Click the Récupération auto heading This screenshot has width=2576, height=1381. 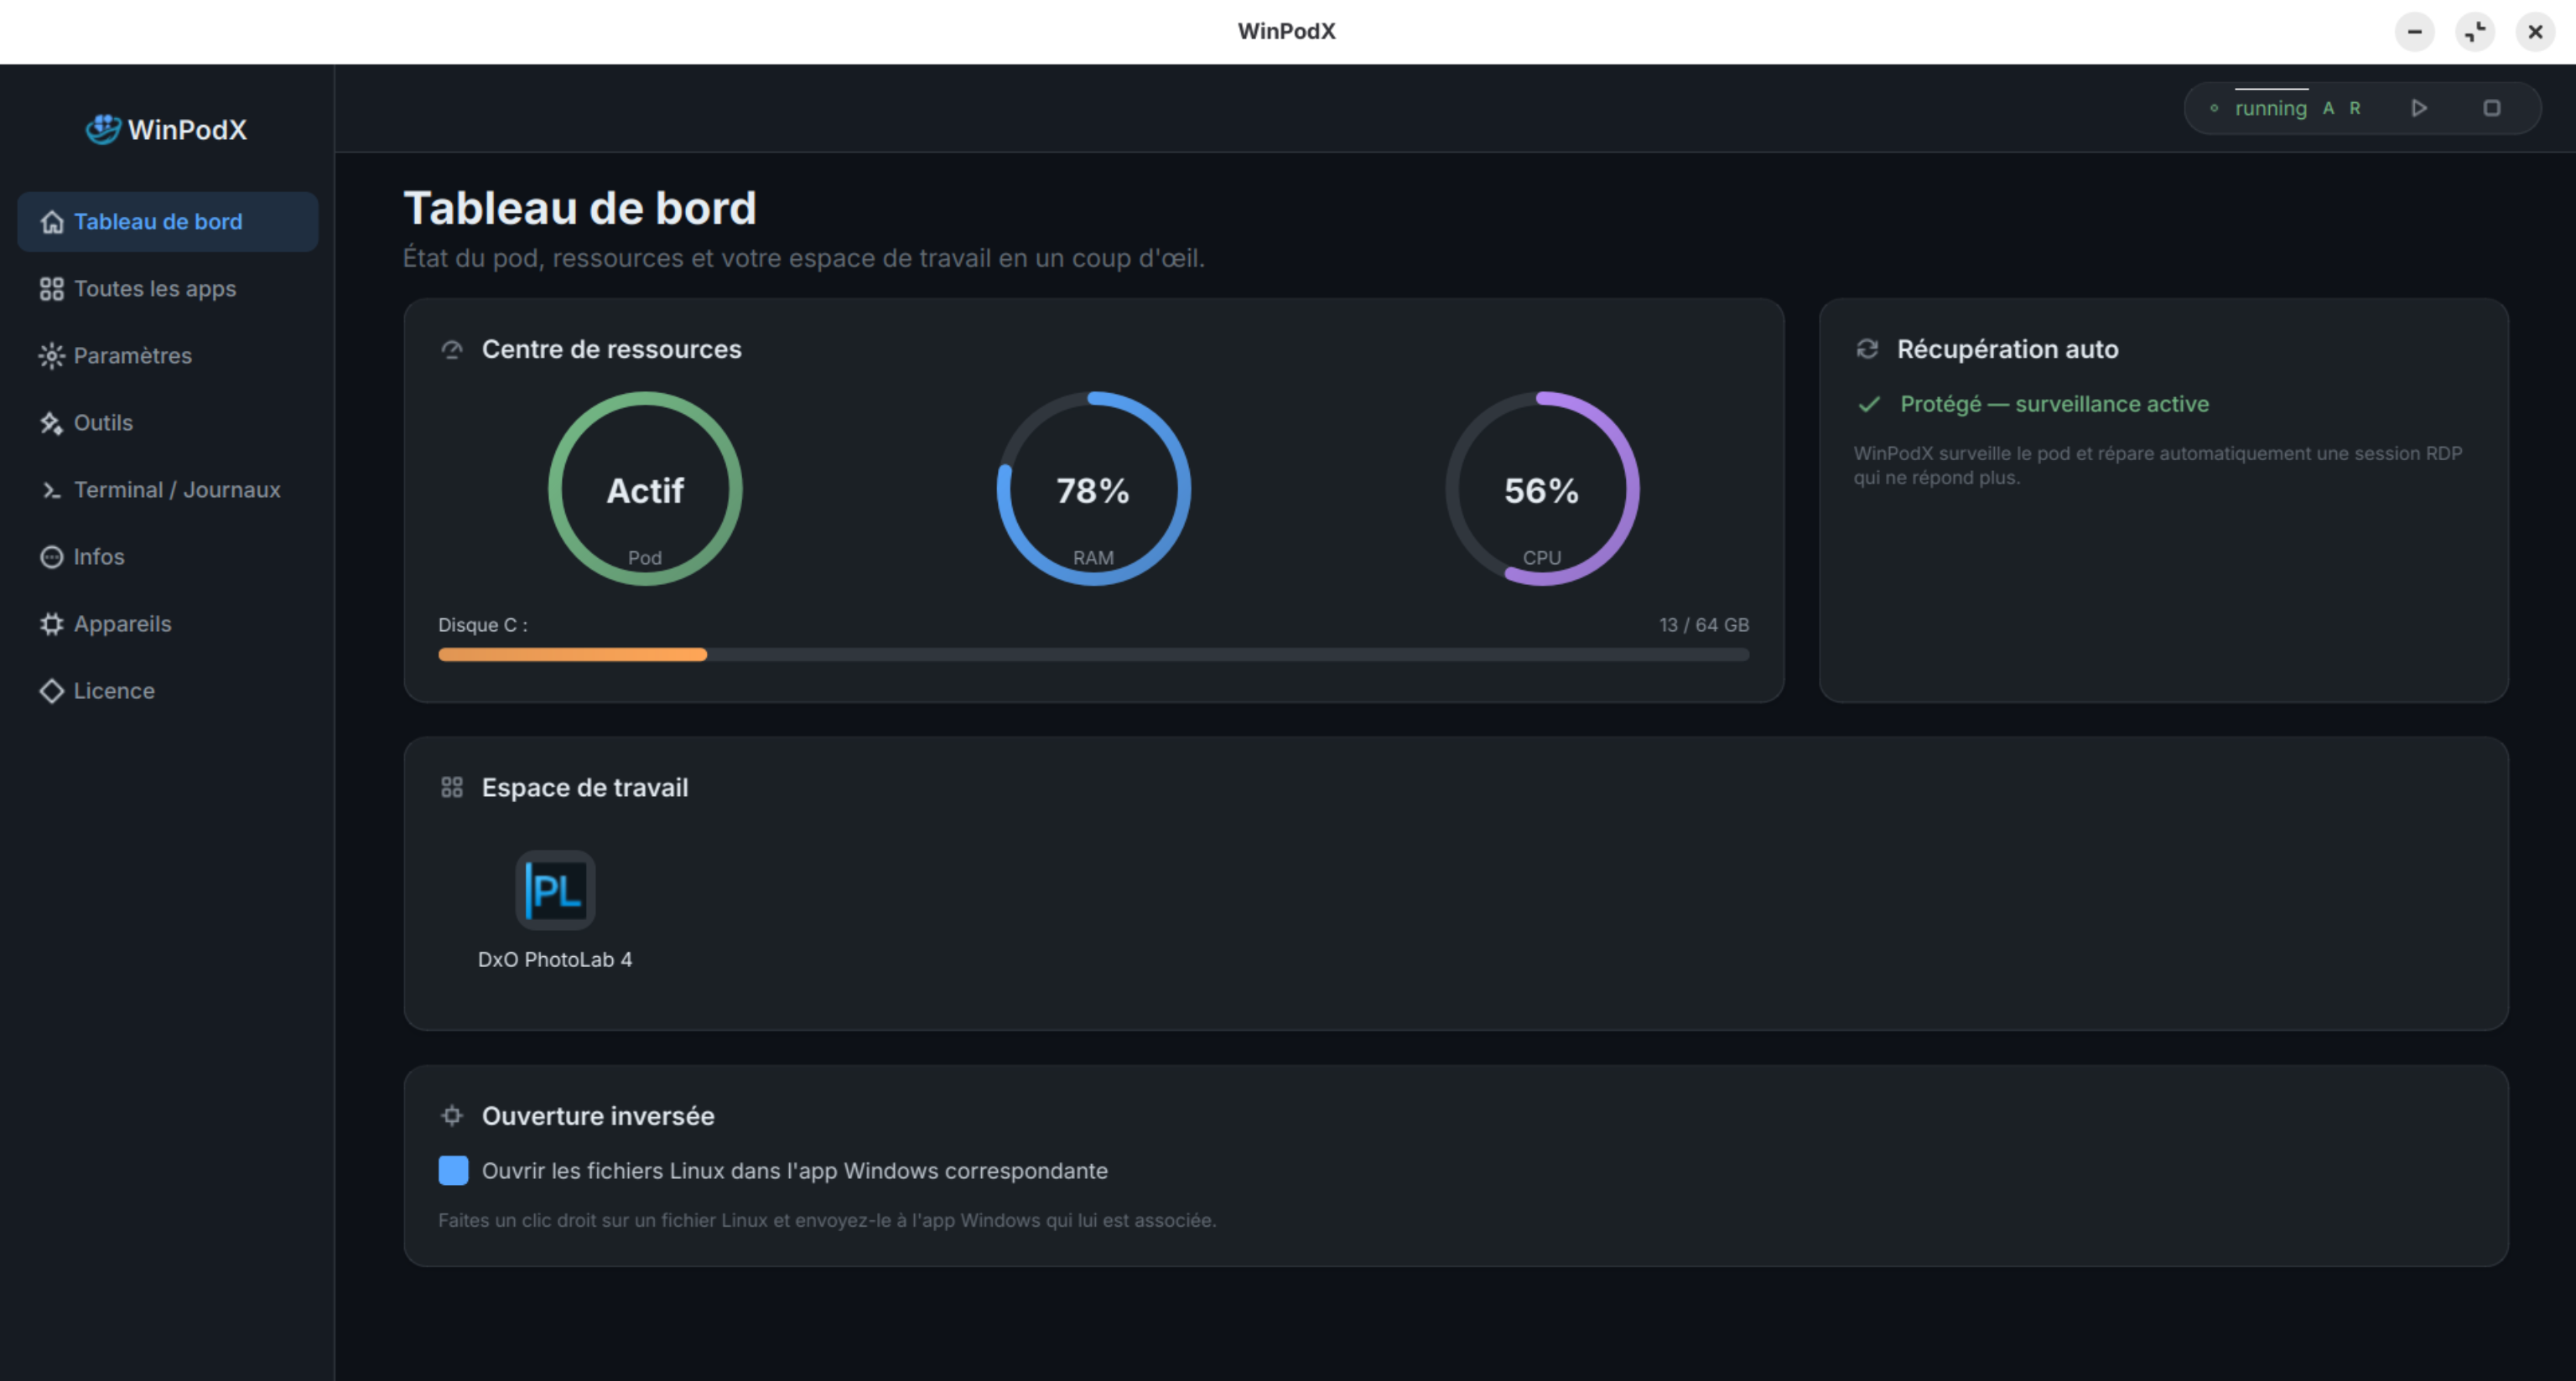(2008, 349)
